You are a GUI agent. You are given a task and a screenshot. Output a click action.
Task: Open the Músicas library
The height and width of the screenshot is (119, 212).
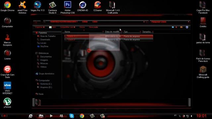click(x=43, y=63)
